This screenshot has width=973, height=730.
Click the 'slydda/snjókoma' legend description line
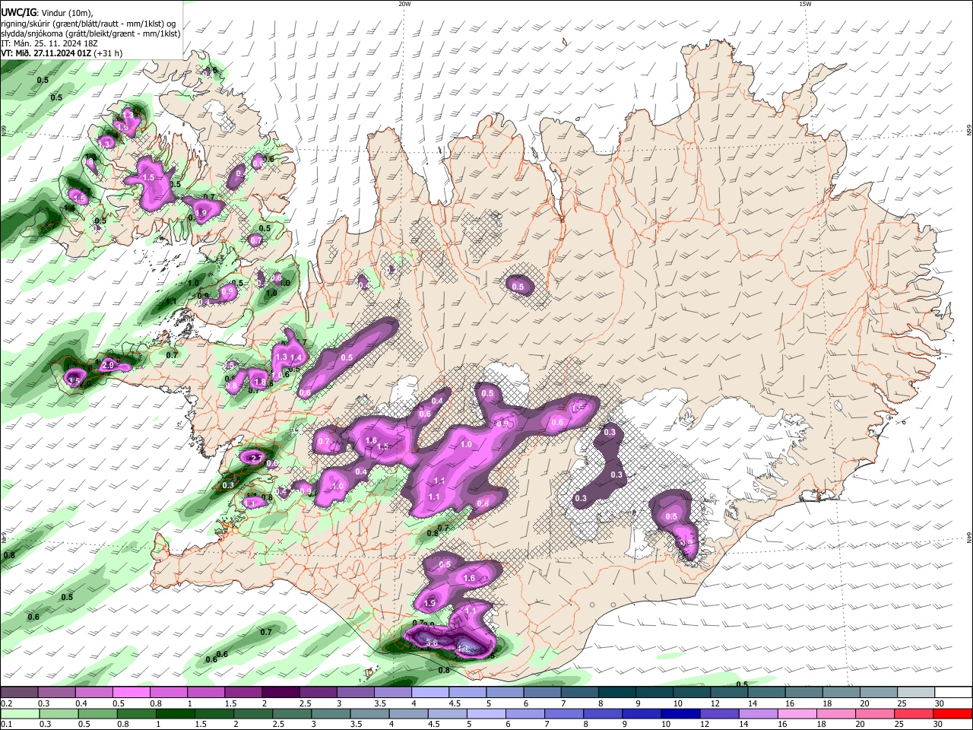90,33
